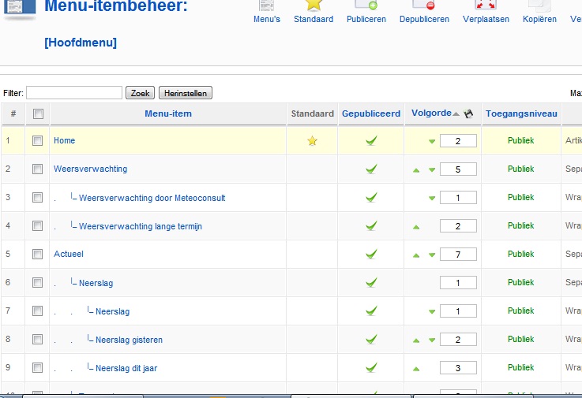Click the order field for Neerslag dit jaar

point(458,367)
